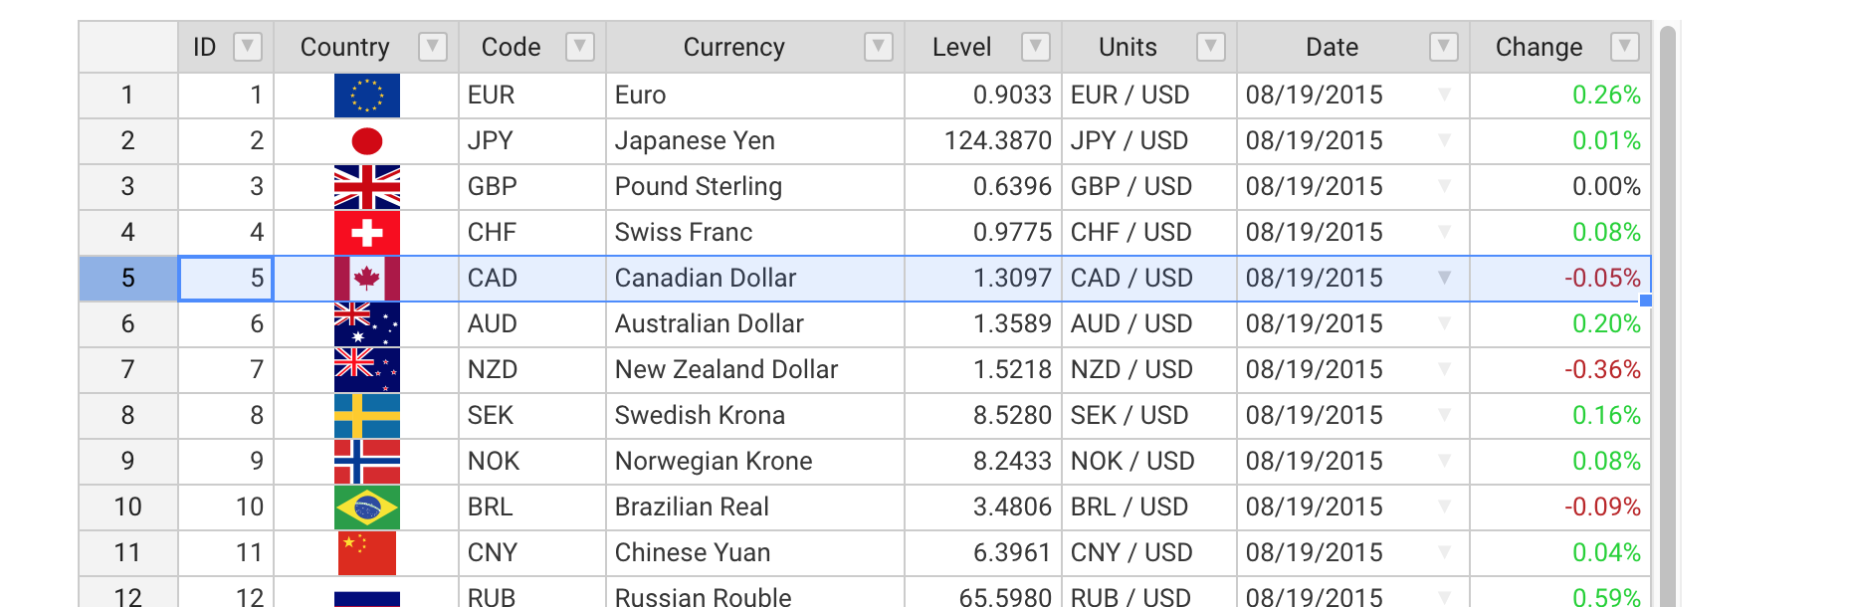Select the Swiss flag icon

pos(367,233)
